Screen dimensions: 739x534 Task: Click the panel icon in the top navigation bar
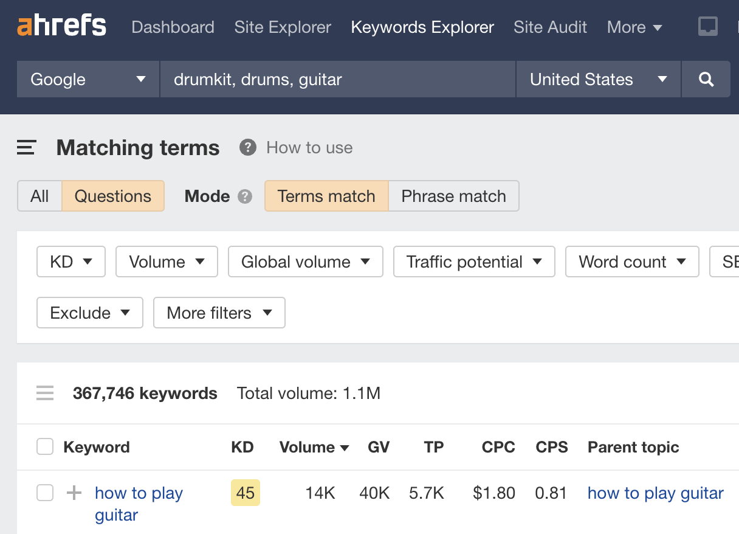point(707,27)
